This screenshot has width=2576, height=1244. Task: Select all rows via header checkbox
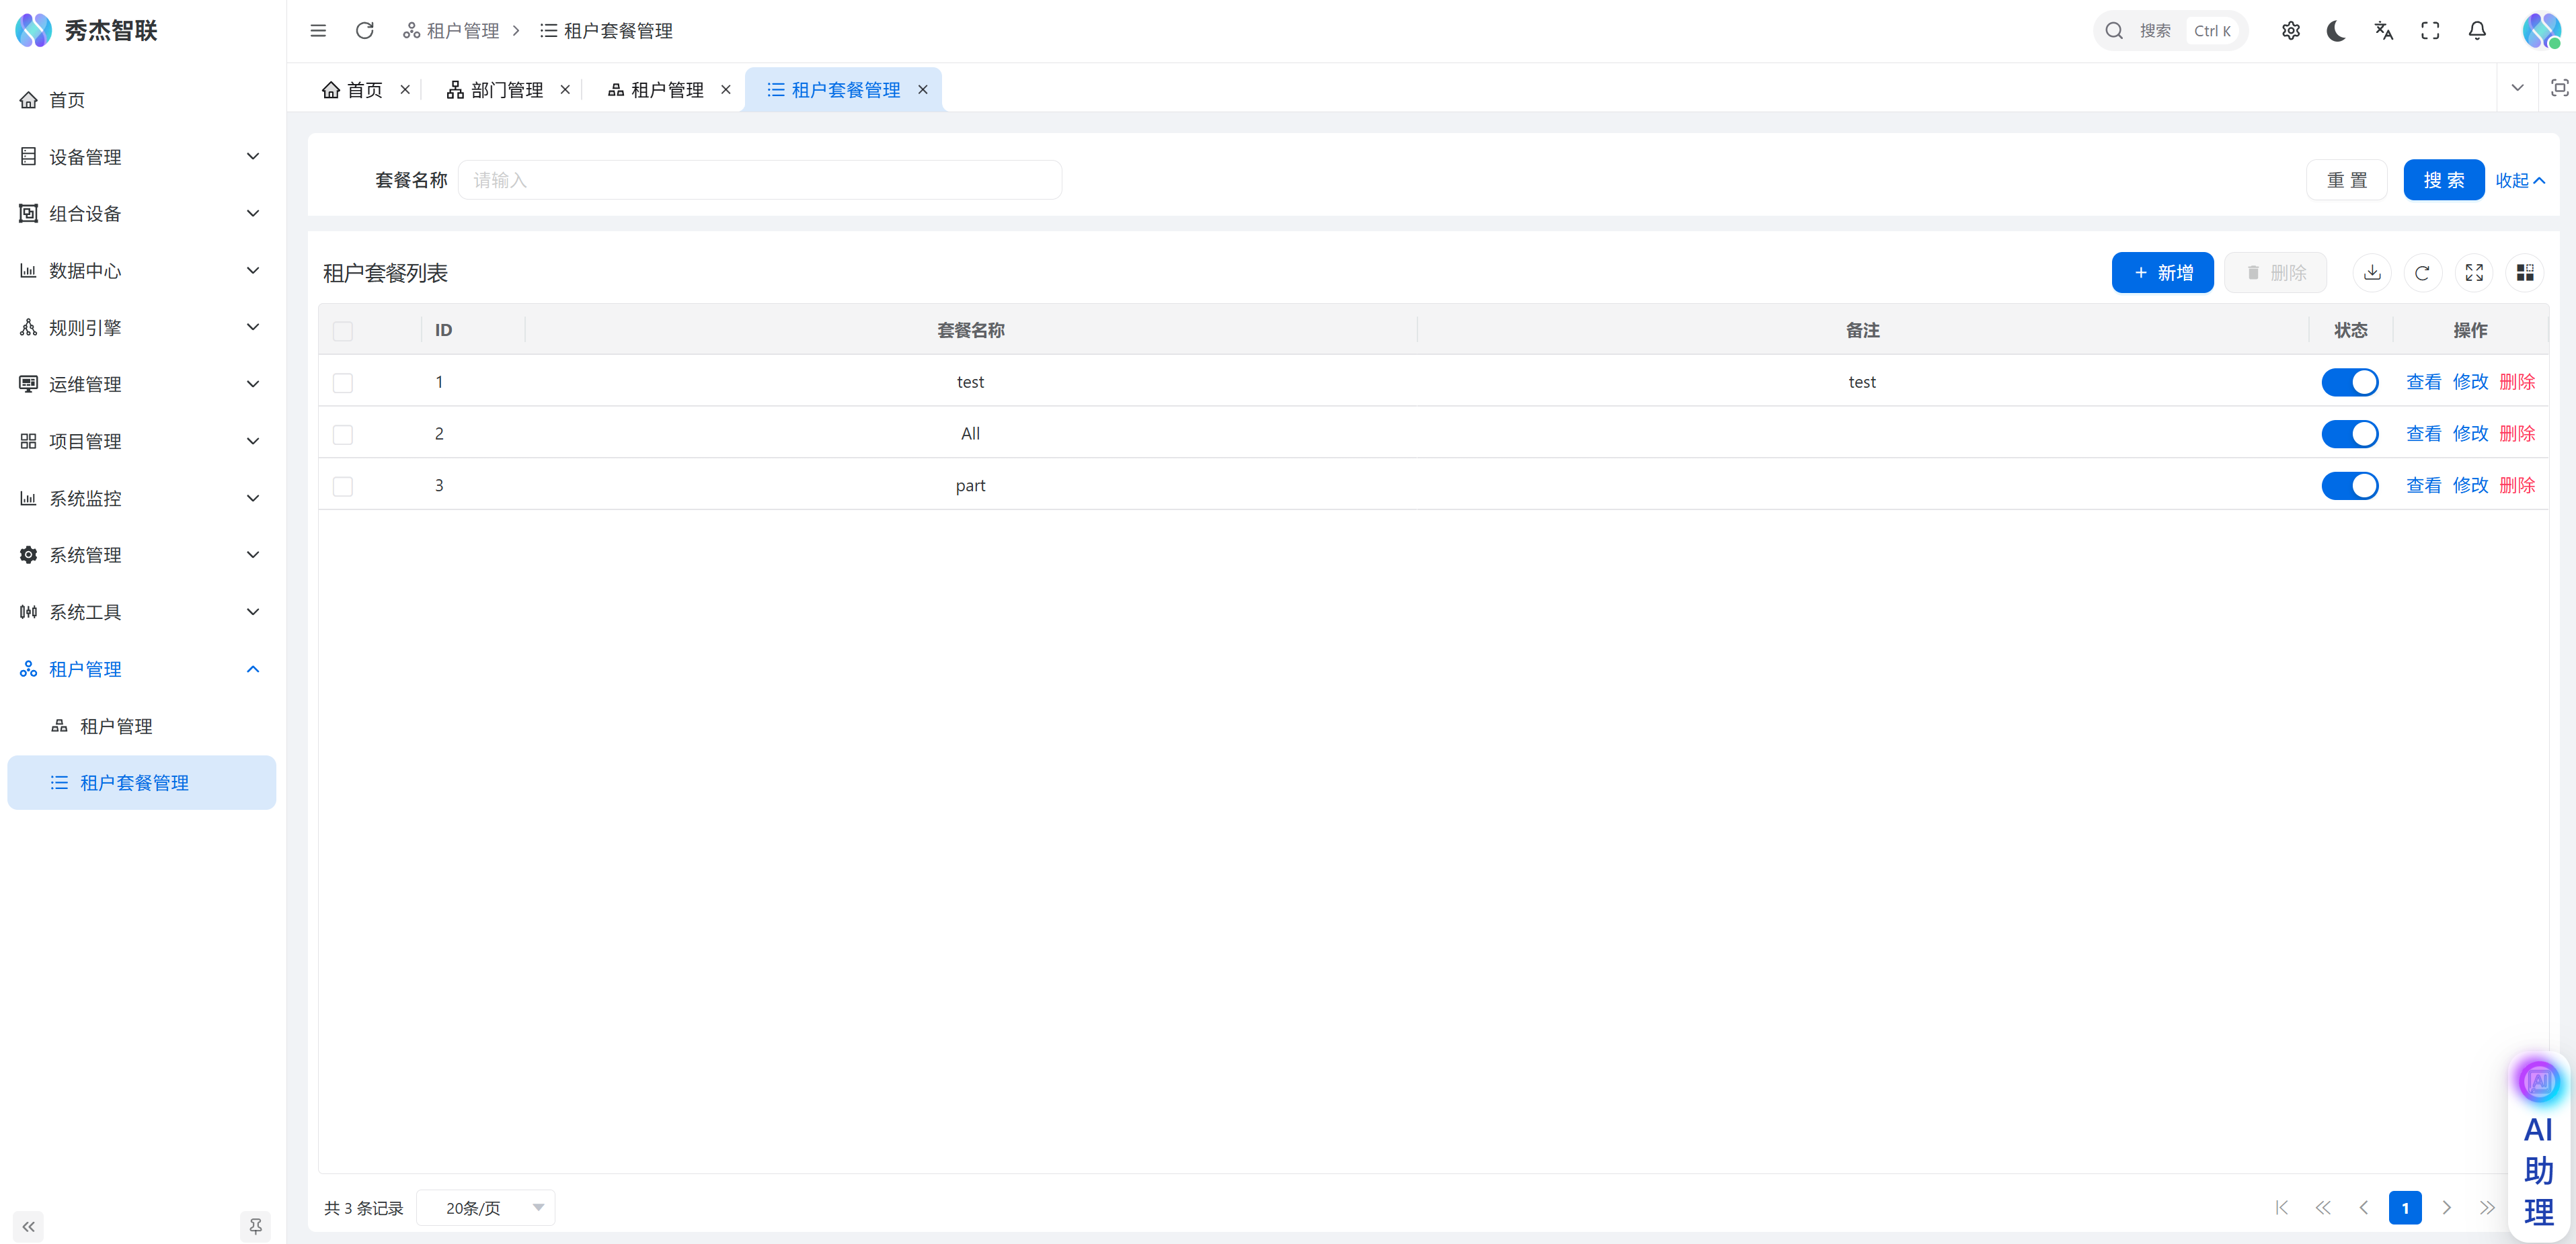click(343, 331)
